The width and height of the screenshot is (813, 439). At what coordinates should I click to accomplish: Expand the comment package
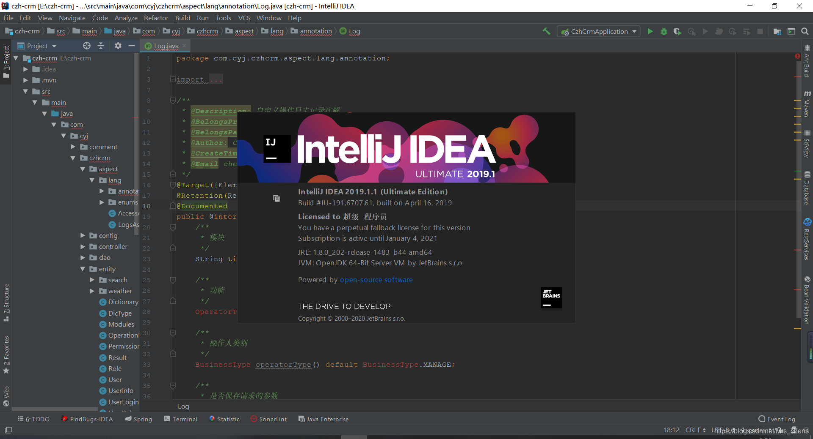73,147
